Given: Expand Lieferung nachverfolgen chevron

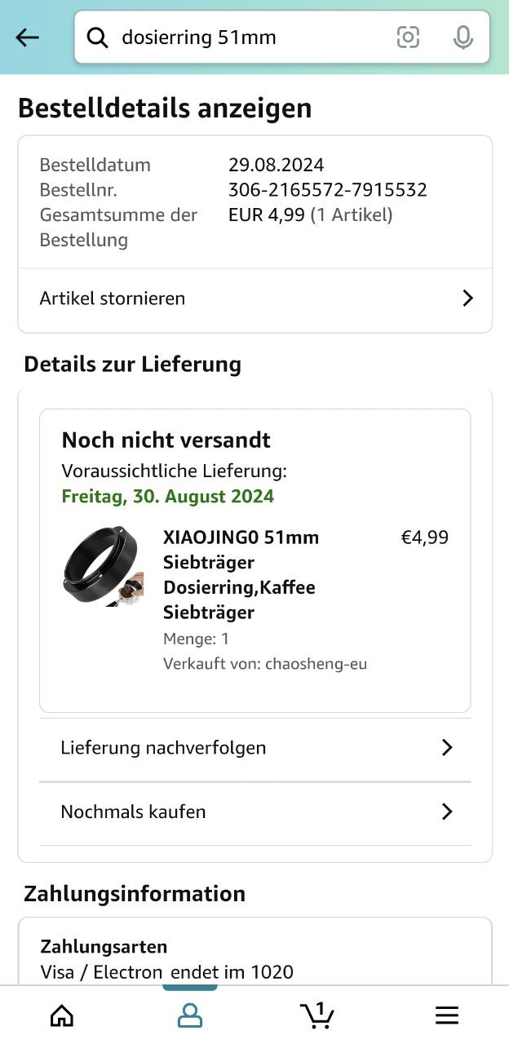Looking at the screenshot, I should [x=446, y=748].
